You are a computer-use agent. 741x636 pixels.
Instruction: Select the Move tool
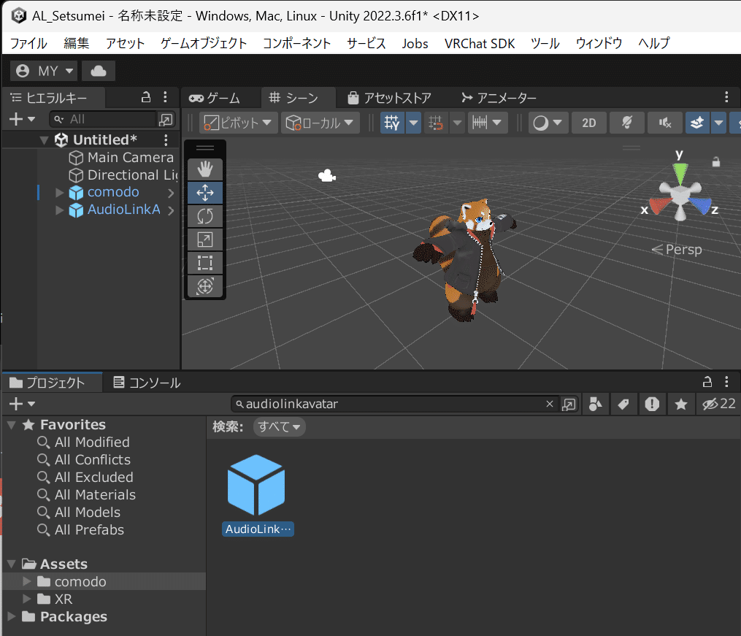pos(204,193)
